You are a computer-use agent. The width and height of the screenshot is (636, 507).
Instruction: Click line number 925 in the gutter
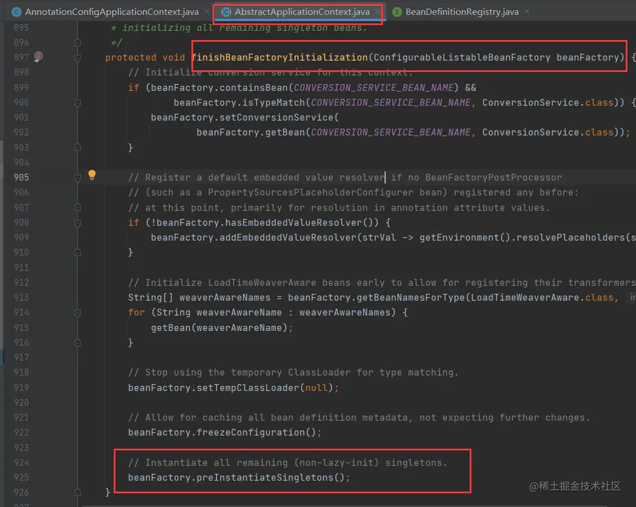click(21, 477)
